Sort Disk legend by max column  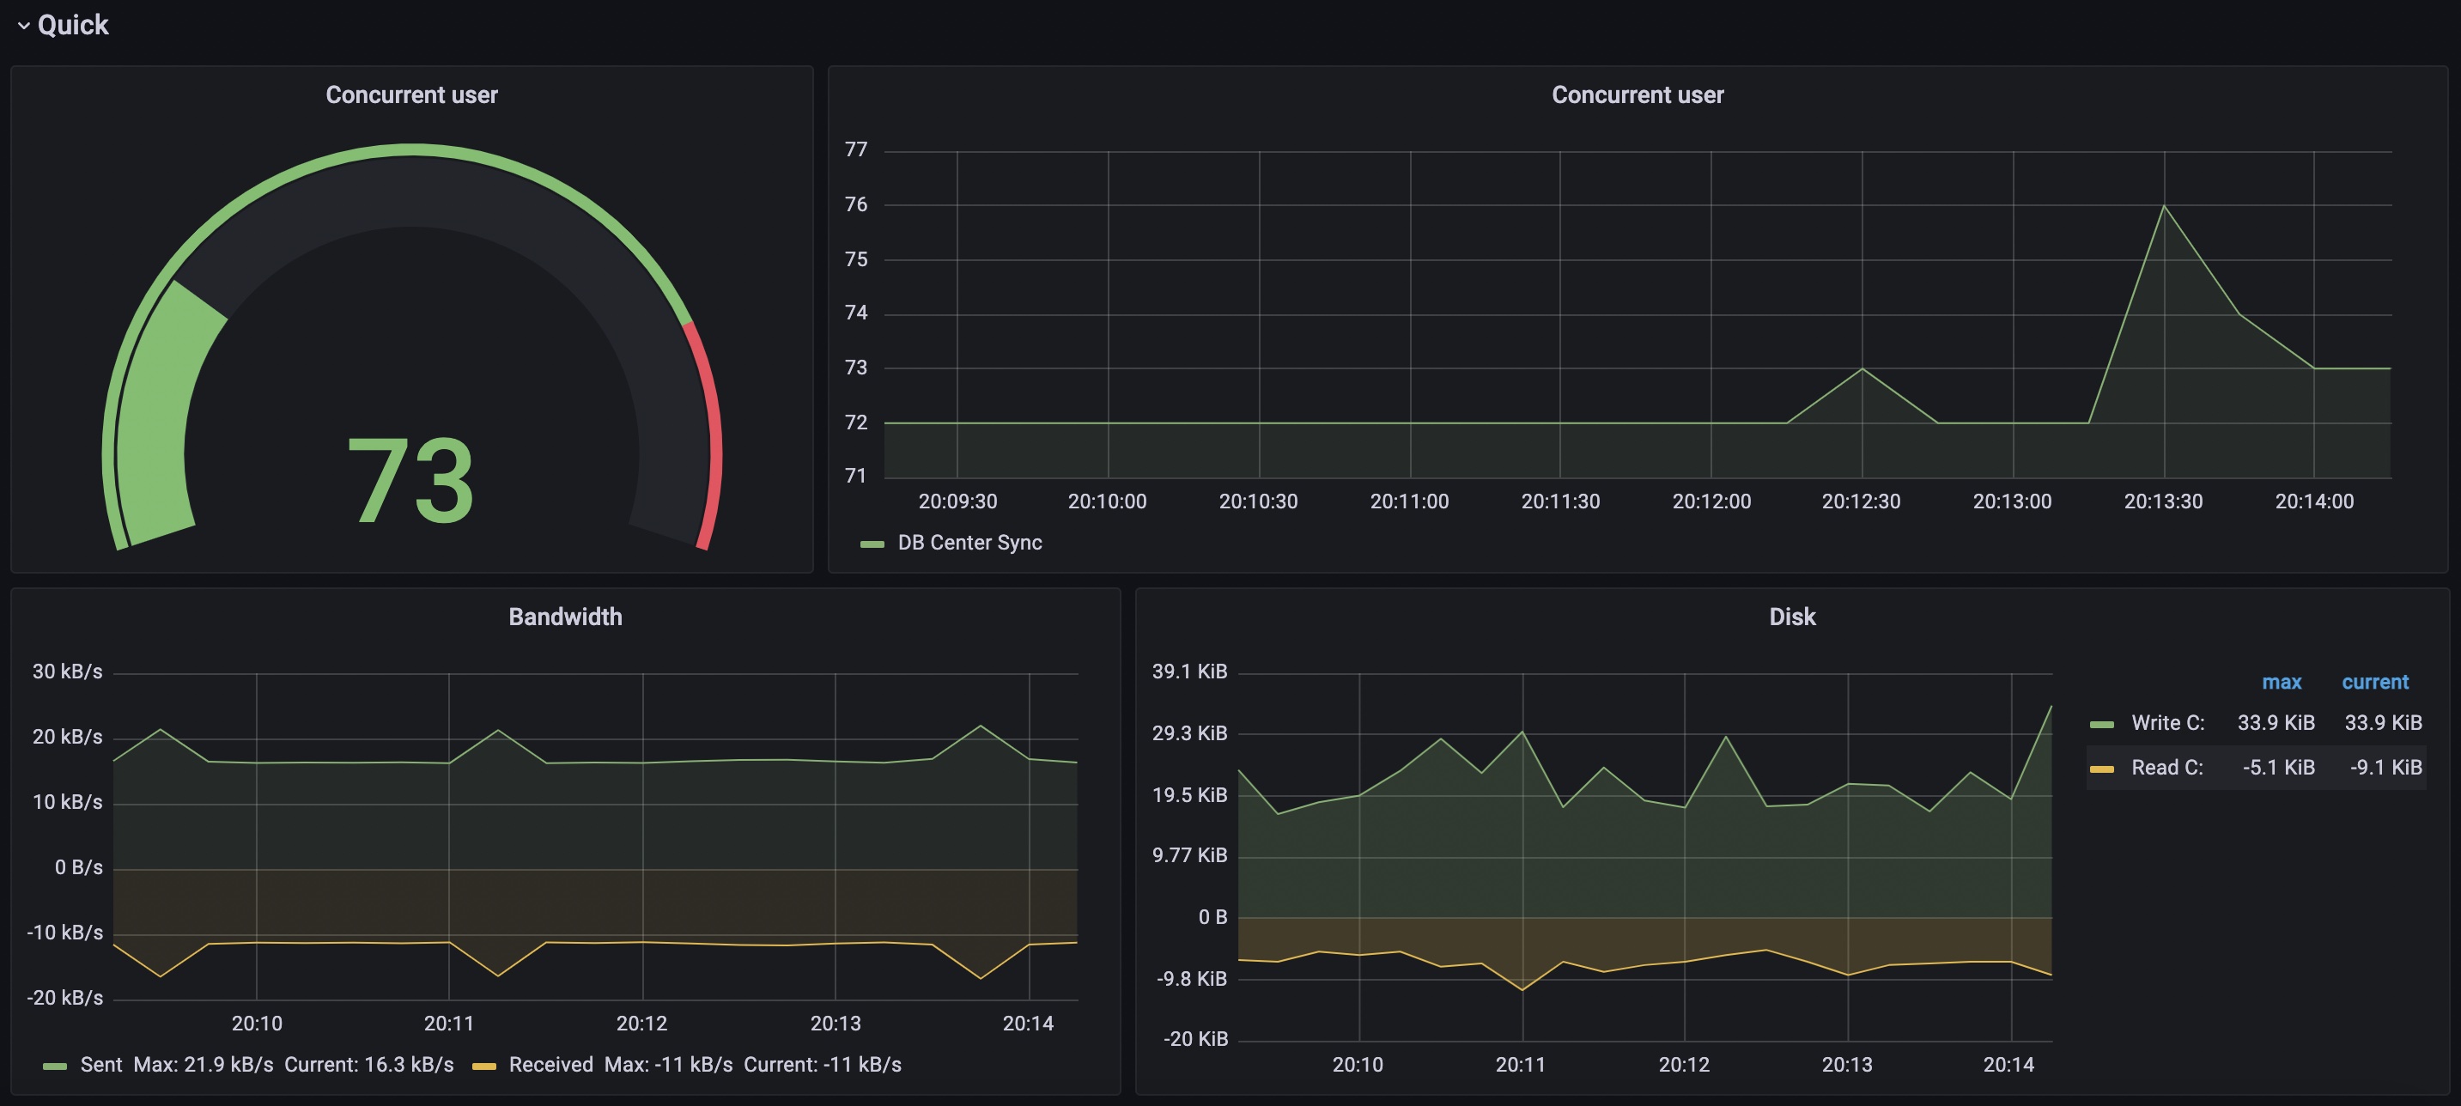[2281, 682]
